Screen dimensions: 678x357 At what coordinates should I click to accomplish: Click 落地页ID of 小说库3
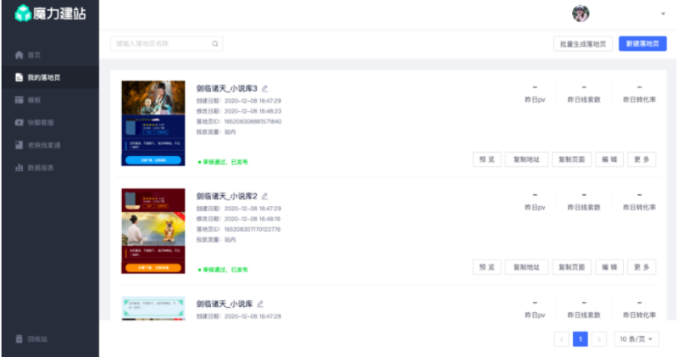pos(239,121)
